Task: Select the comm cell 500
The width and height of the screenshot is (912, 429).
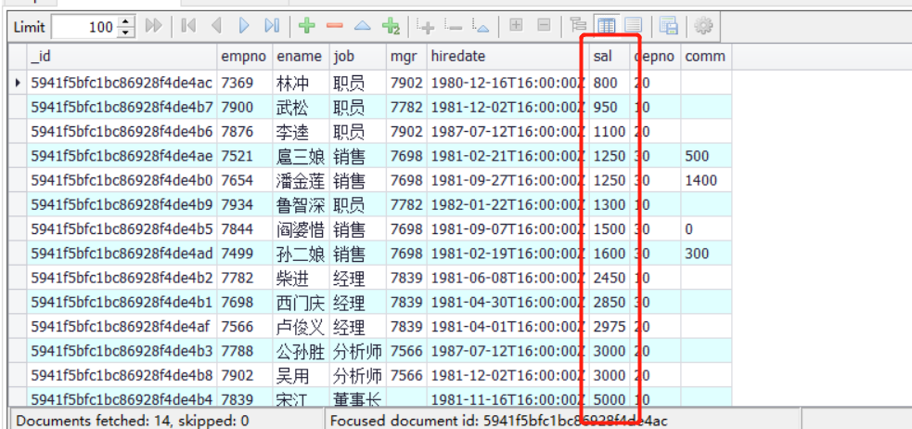Action: (706, 157)
